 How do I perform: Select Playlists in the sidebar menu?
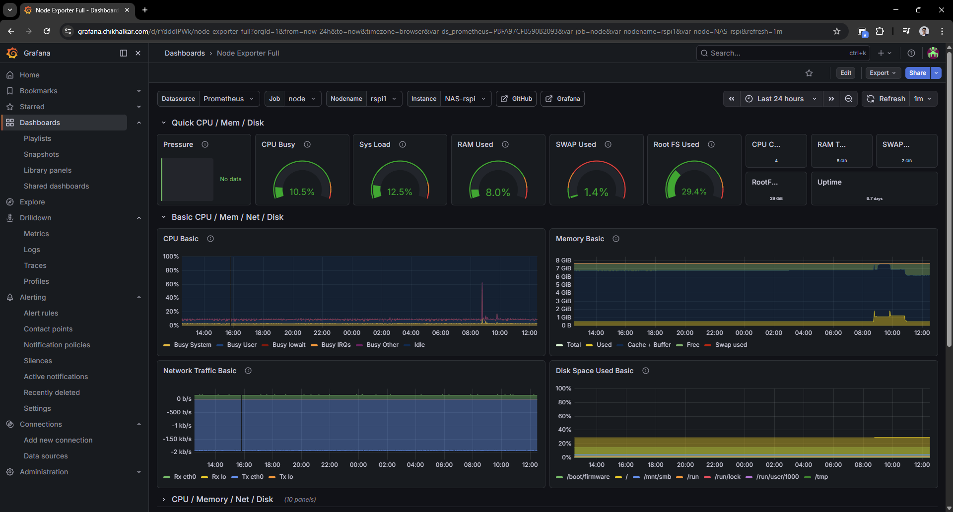pyautogui.click(x=37, y=138)
